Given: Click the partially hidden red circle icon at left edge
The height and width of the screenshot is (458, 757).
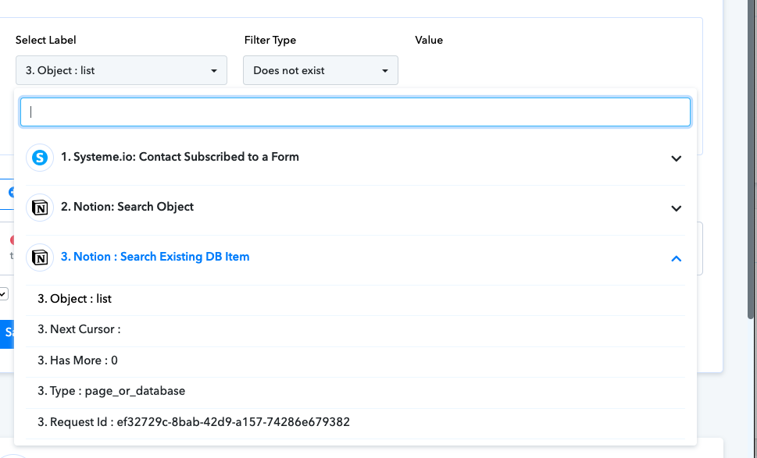Looking at the screenshot, I should coord(12,240).
